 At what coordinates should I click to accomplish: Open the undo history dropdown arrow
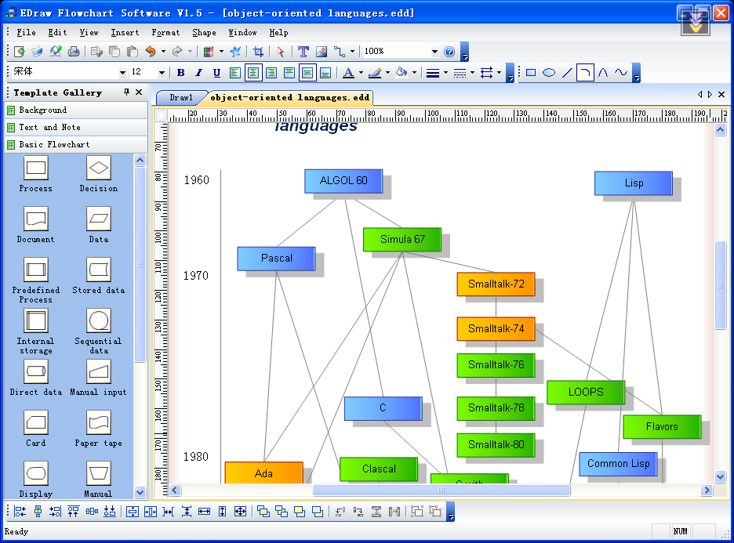[163, 52]
